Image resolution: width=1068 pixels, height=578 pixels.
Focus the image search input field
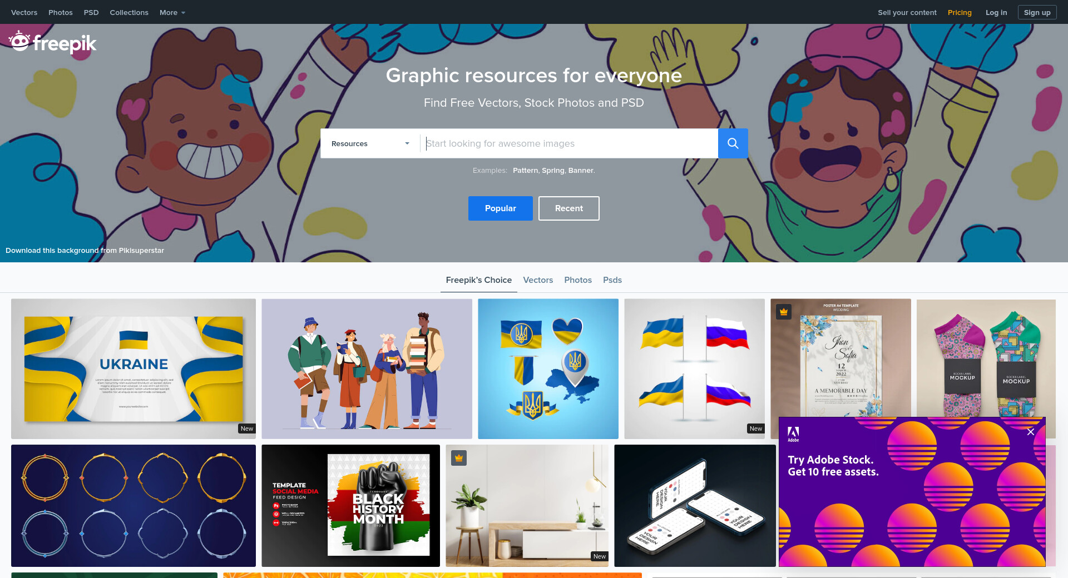pyautogui.click(x=569, y=143)
